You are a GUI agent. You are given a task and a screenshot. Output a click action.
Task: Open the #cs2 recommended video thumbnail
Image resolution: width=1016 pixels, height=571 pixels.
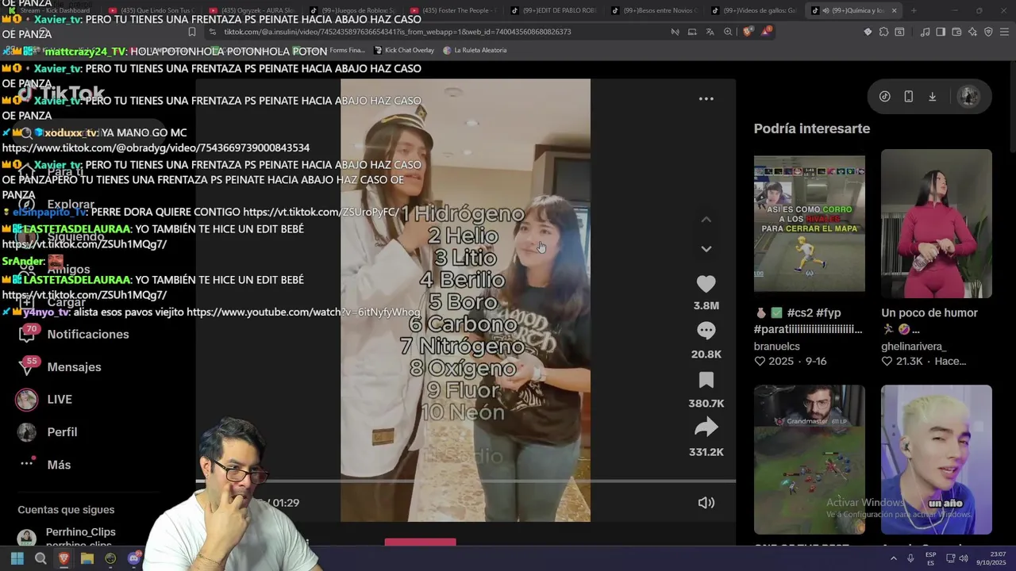click(x=809, y=224)
